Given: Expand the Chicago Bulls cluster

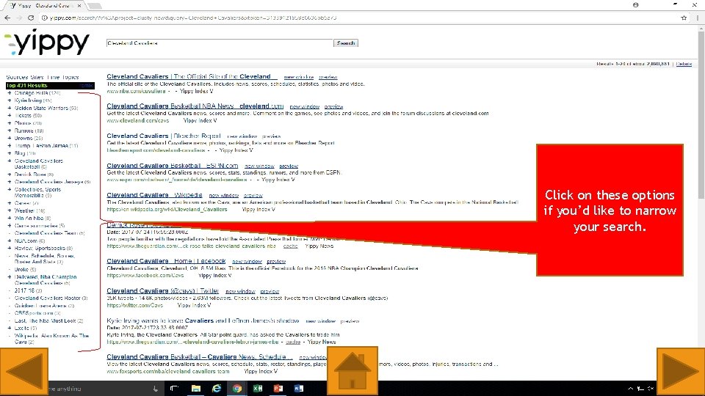Looking at the screenshot, I should pos(10,93).
